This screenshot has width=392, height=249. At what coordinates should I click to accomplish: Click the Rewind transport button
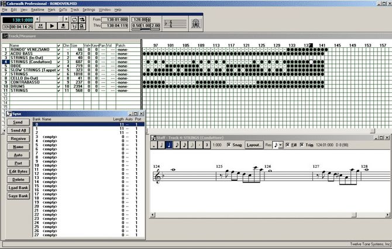tap(40, 26)
